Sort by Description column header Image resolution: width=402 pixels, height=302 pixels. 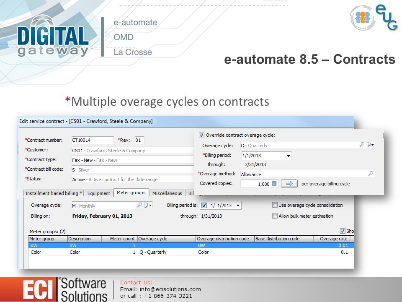(x=84, y=239)
